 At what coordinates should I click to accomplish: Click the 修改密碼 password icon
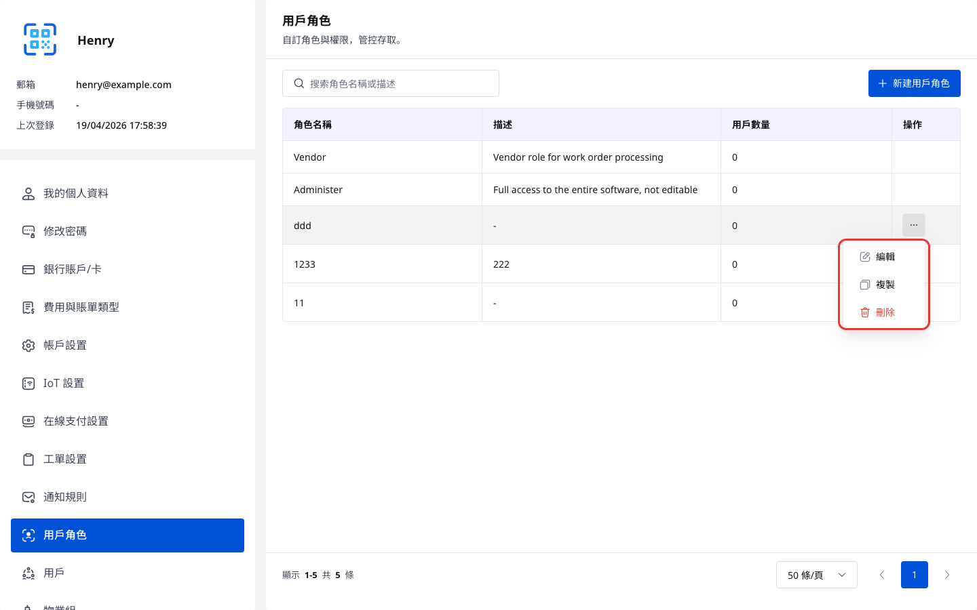tap(28, 232)
